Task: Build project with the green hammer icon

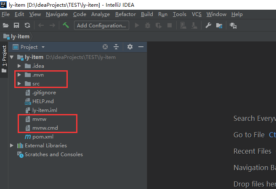Action: (66, 25)
